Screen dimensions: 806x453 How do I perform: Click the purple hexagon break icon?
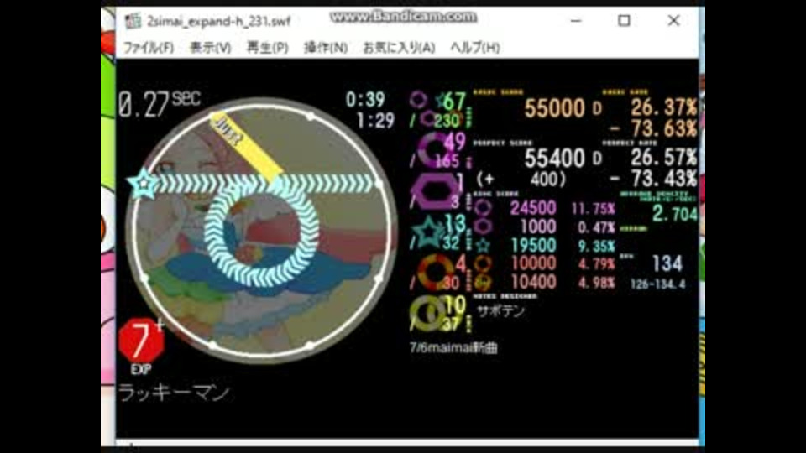(x=435, y=191)
